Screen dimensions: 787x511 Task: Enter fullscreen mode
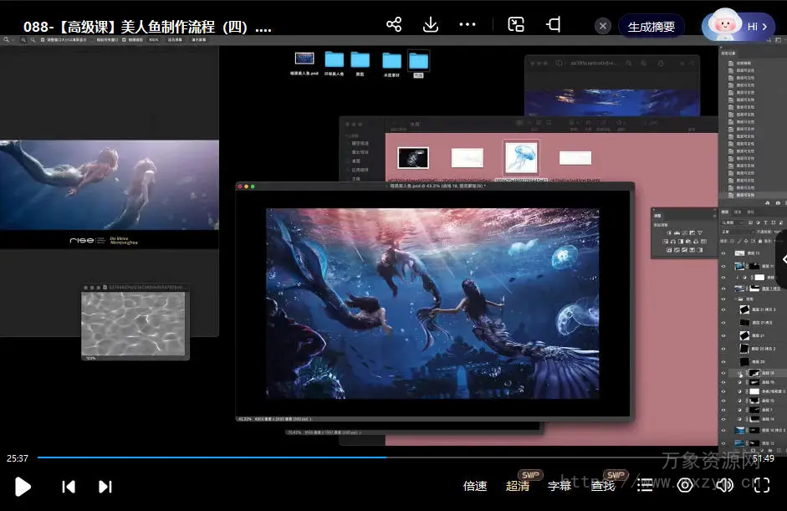click(x=761, y=485)
